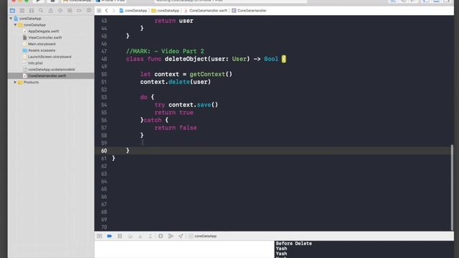The image size is (459, 258).
Task: Go forward in editor history
Action: [113, 11]
